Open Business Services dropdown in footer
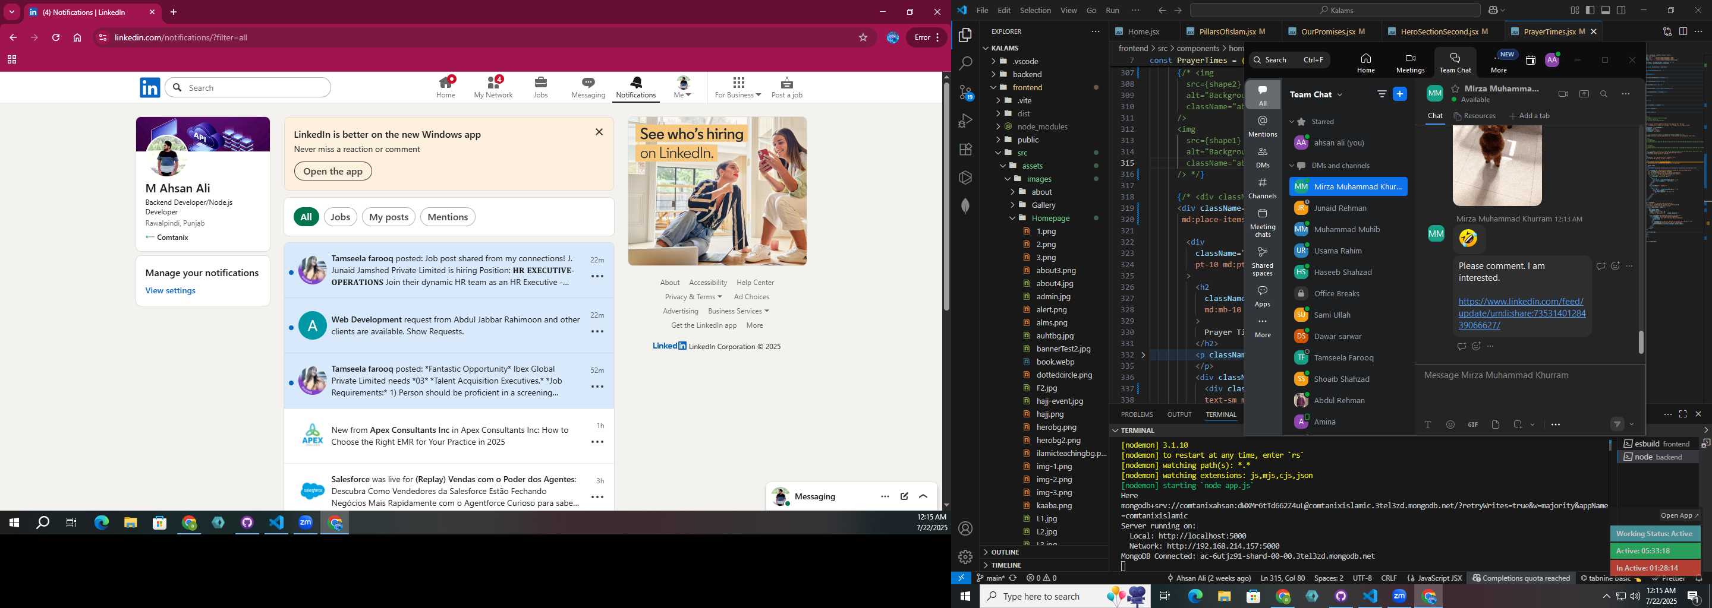Image resolution: width=1712 pixels, height=608 pixels. pyautogui.click(x=738, y=311)
